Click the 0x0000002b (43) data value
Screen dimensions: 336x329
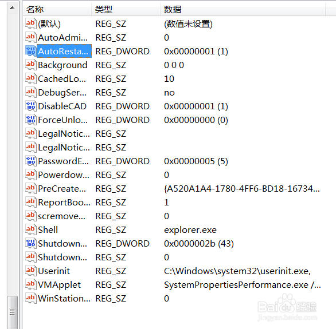pos(199,244)
